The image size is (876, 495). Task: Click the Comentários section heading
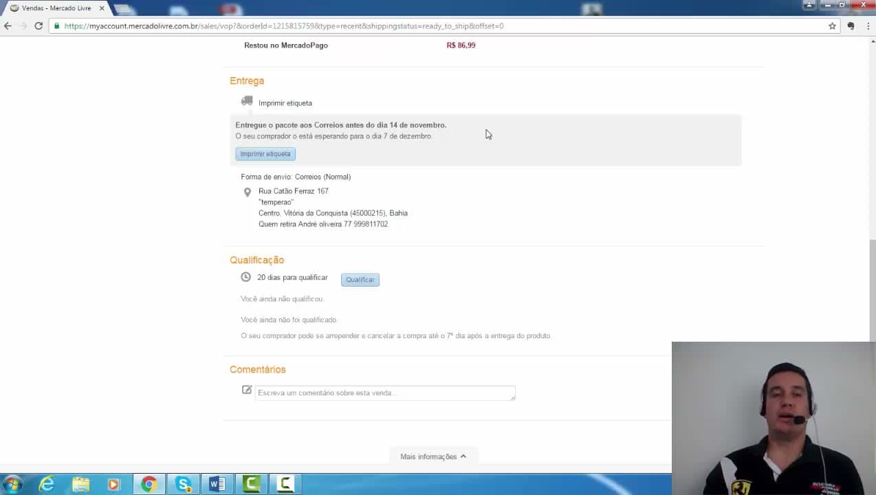pyautogui.click(x=257, y=370)
